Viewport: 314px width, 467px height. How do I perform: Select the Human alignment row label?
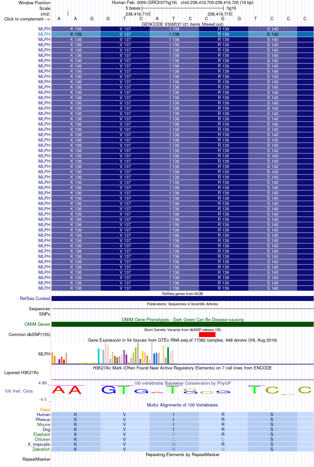coord(44,414)
